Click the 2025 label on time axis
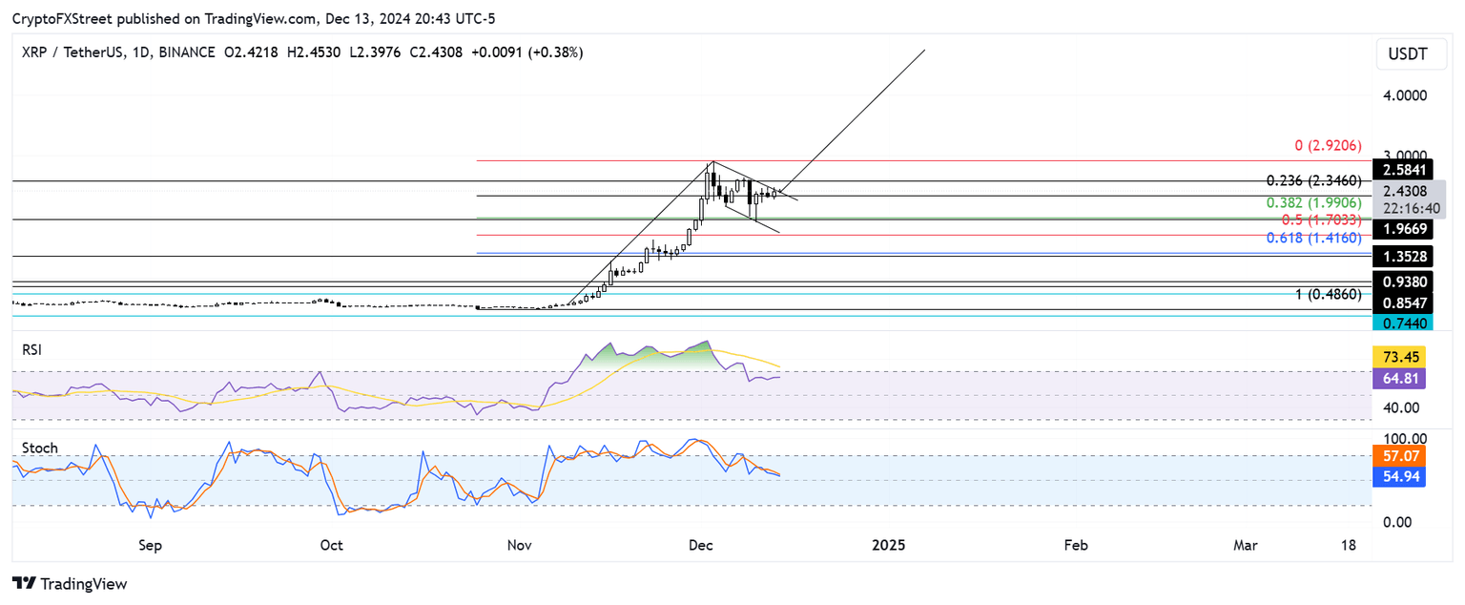The image size is (1465, 605). pyautogui.click(x=889, y=545)
